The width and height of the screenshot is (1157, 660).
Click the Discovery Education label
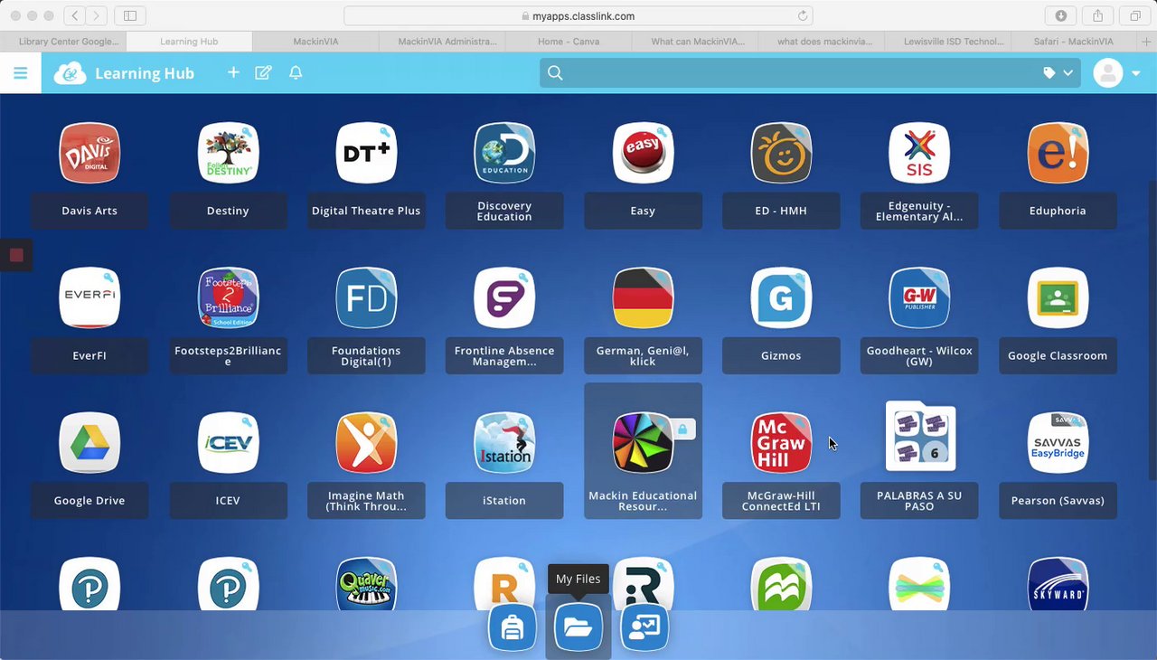coord(504,211)
